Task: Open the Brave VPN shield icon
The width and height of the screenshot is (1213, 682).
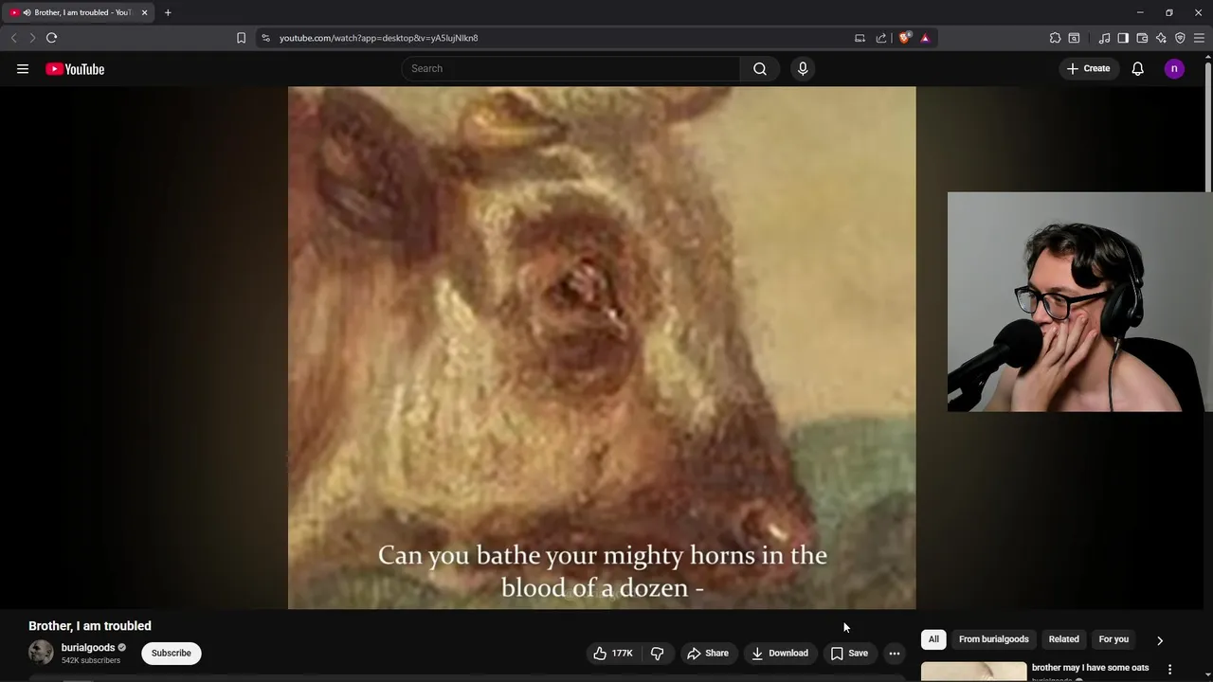Action: point(1180,38)
